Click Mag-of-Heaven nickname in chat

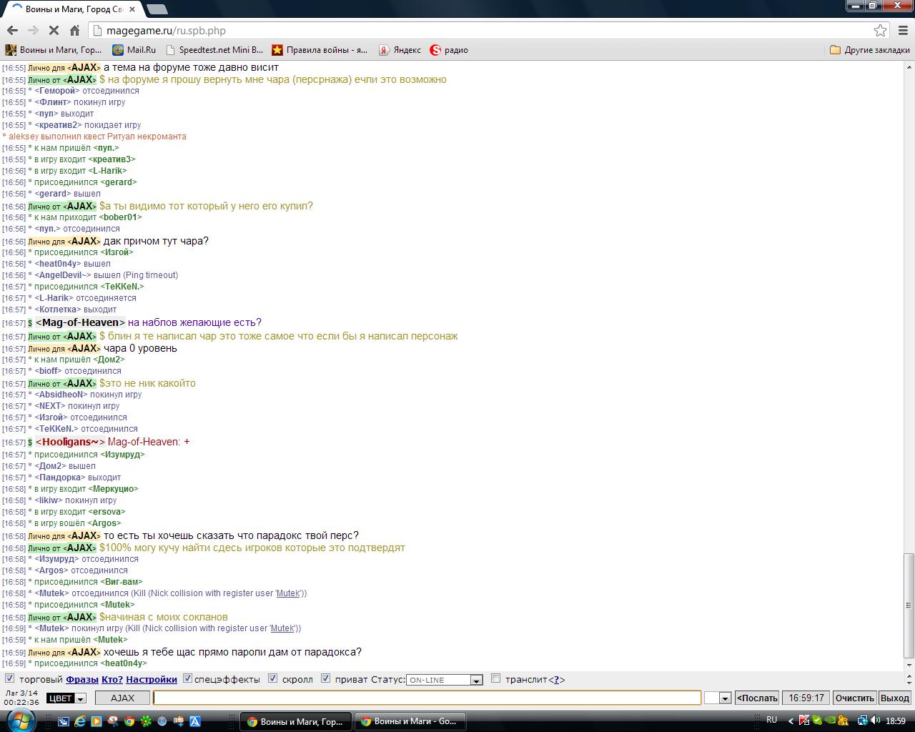click(x=80, y=322)
